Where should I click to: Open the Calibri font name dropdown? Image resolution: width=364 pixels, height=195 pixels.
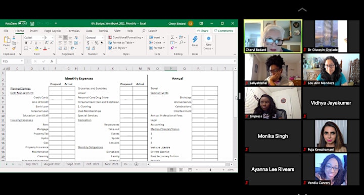(x=33, y=37)
